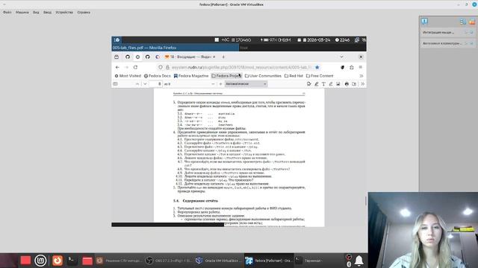The image size is (478, 268).
Task: Open the Fedora Docs bookmark
Action: [158, 76]
